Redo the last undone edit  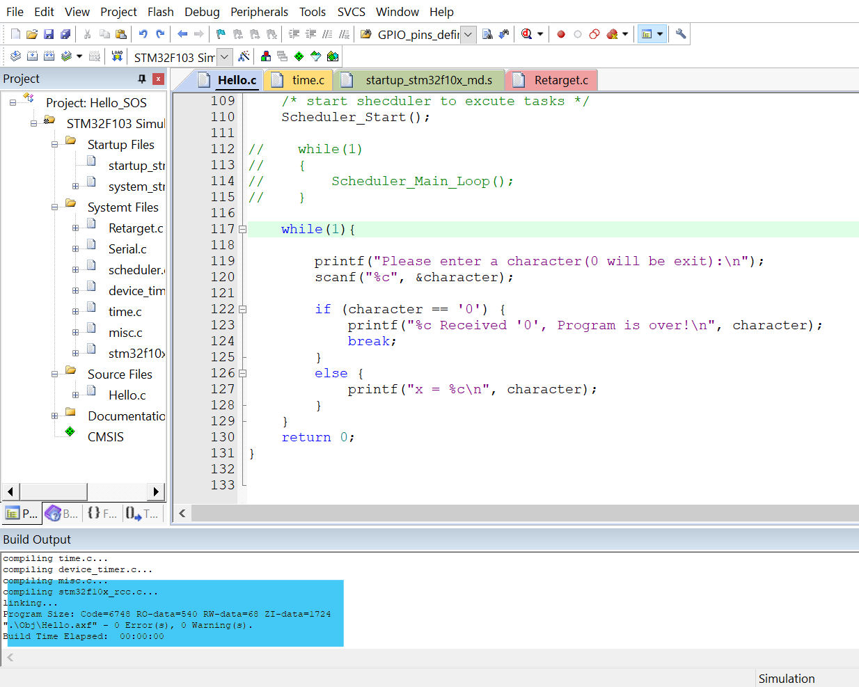click(160, 34)
